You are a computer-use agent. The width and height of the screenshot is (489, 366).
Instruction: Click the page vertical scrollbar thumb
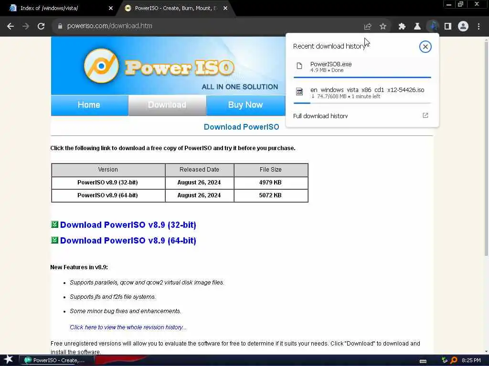tap(486, 148)
